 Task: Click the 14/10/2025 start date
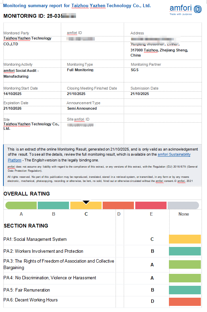pyautogui.click(x=12, y=94)
